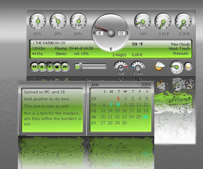203x169 pixels.
Task: Click the wind direction compass dial
Action: point(176,67)
